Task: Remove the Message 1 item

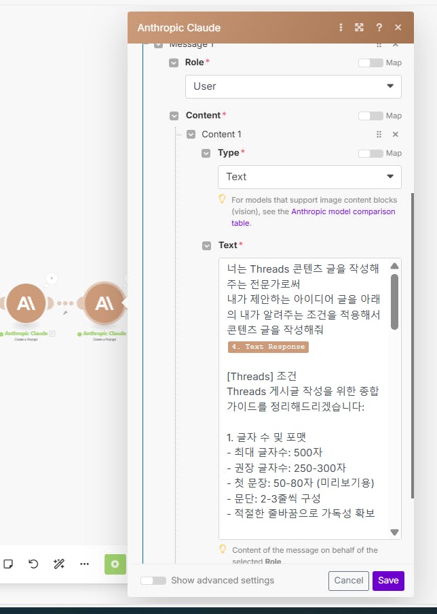Action: pos(396,45)
